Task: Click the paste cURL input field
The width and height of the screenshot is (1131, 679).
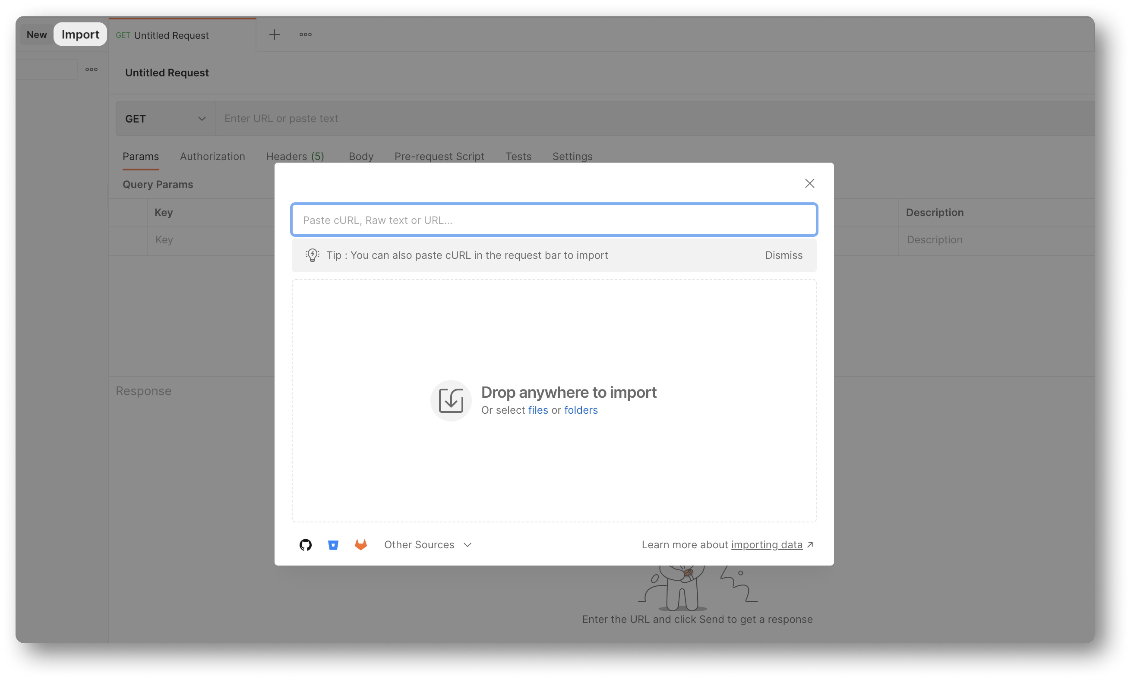Action: (x=554, y=220)
